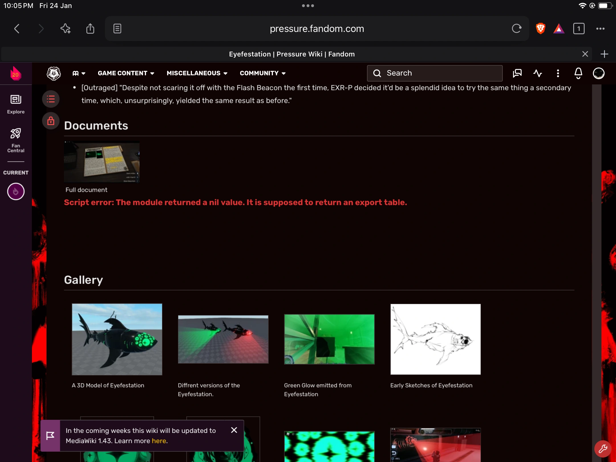Open the Brave Shields lion icon
Screen dimensions: 616x462
tap(540, 29)
